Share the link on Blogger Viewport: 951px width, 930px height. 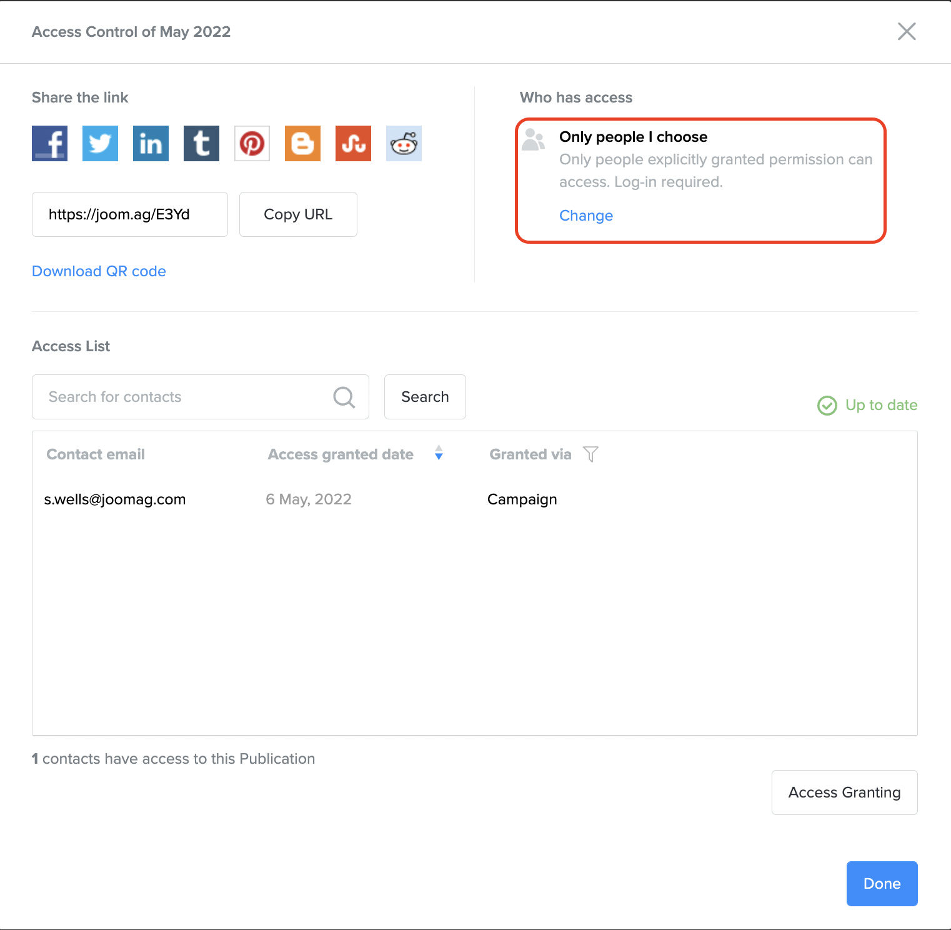302,143
